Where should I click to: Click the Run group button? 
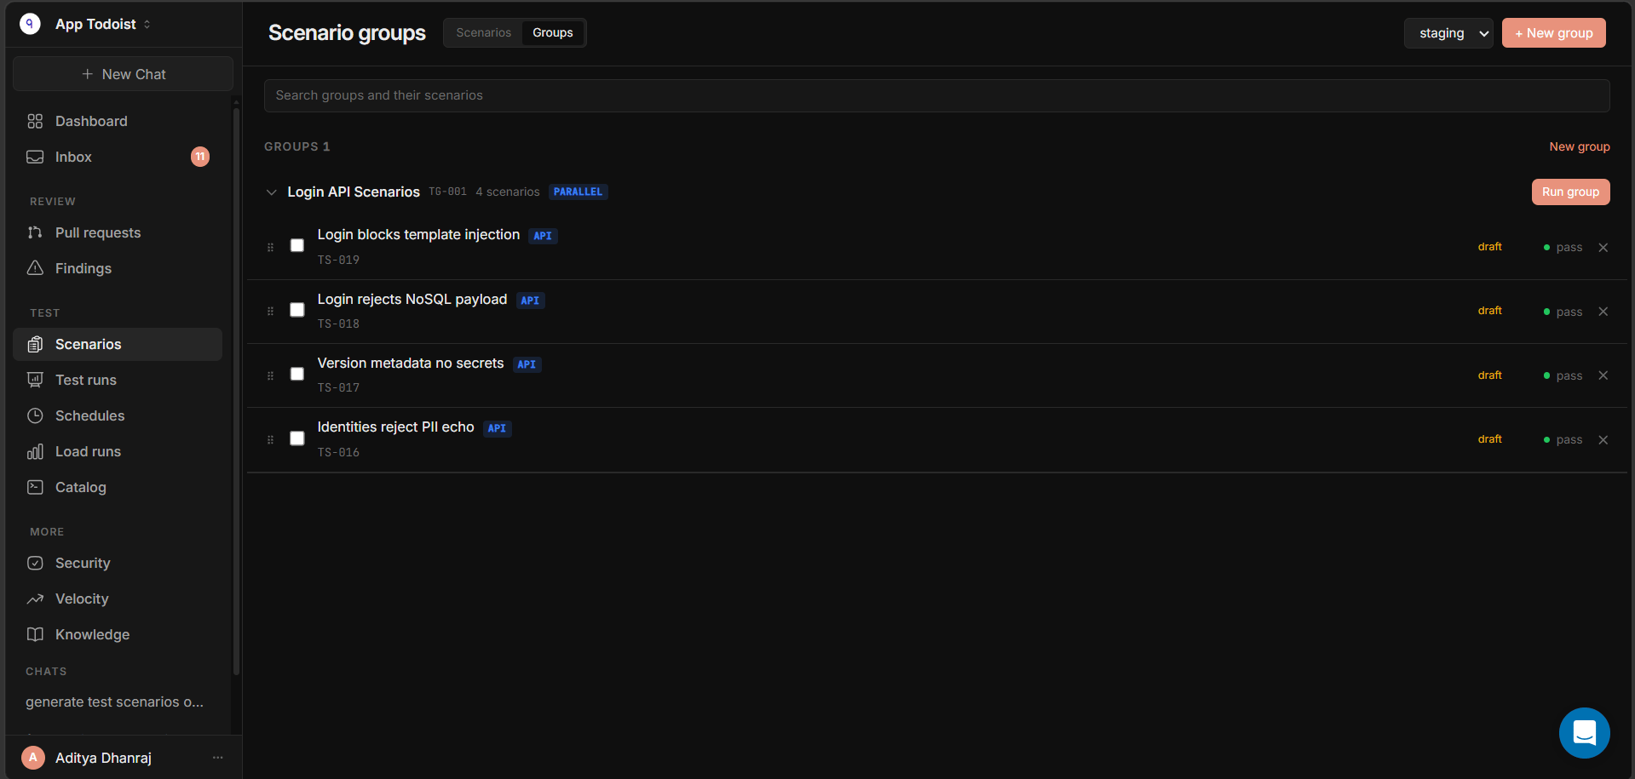(x=1570, y=192)
